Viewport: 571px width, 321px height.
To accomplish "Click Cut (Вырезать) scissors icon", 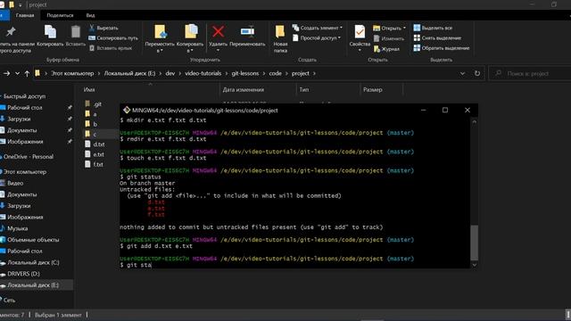I will click(x=92, y=28).
